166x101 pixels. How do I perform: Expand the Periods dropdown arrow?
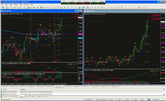click(85, 7)
